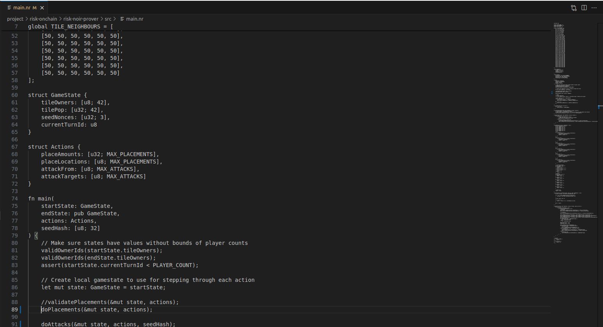Click 'doPlacements(&mut state, actions);' line

coord(97,309)
